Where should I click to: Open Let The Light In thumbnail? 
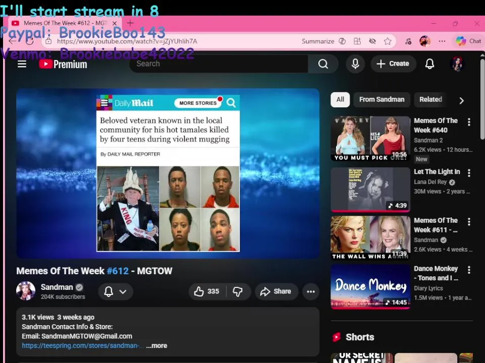pos(370,190)
